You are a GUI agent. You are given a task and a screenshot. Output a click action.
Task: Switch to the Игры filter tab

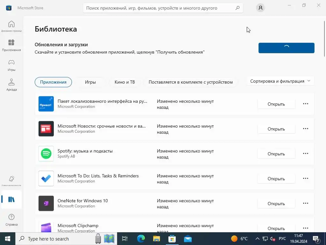(90, 82)
